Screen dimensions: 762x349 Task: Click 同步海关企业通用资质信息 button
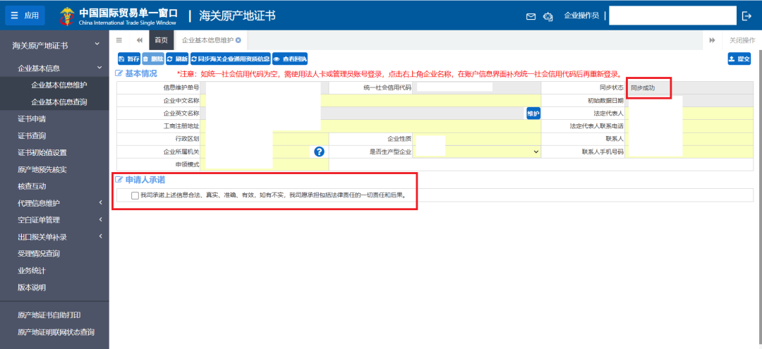[230, 59]
